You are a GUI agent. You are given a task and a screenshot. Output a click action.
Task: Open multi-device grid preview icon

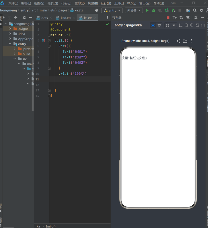(x=168, y=25)
